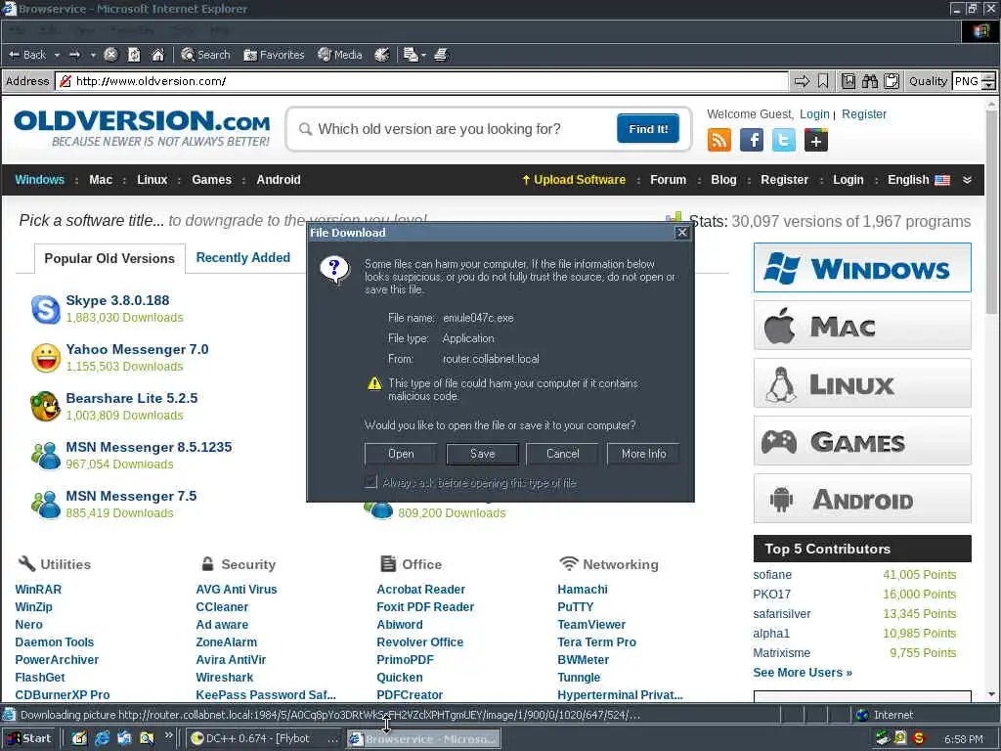The image size is (1001, 751).
Task: Click the MSN Messenger 7.5 icon
Action: [x=45, y=505]
